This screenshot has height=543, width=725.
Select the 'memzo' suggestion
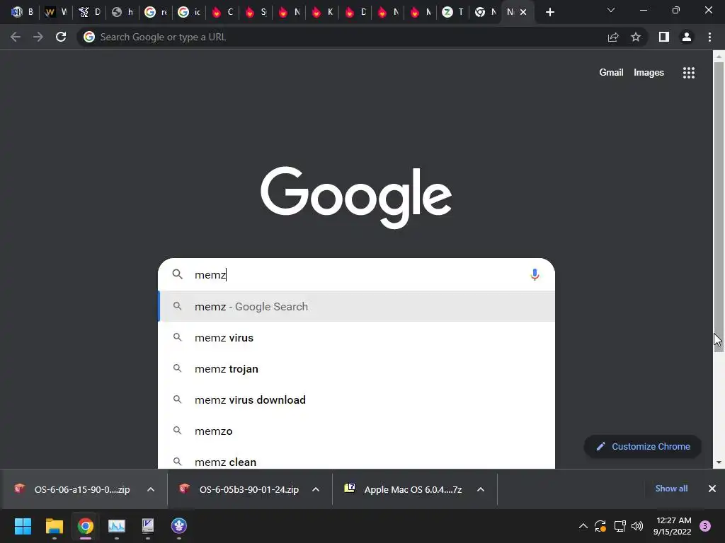click(x=356, y=431)
